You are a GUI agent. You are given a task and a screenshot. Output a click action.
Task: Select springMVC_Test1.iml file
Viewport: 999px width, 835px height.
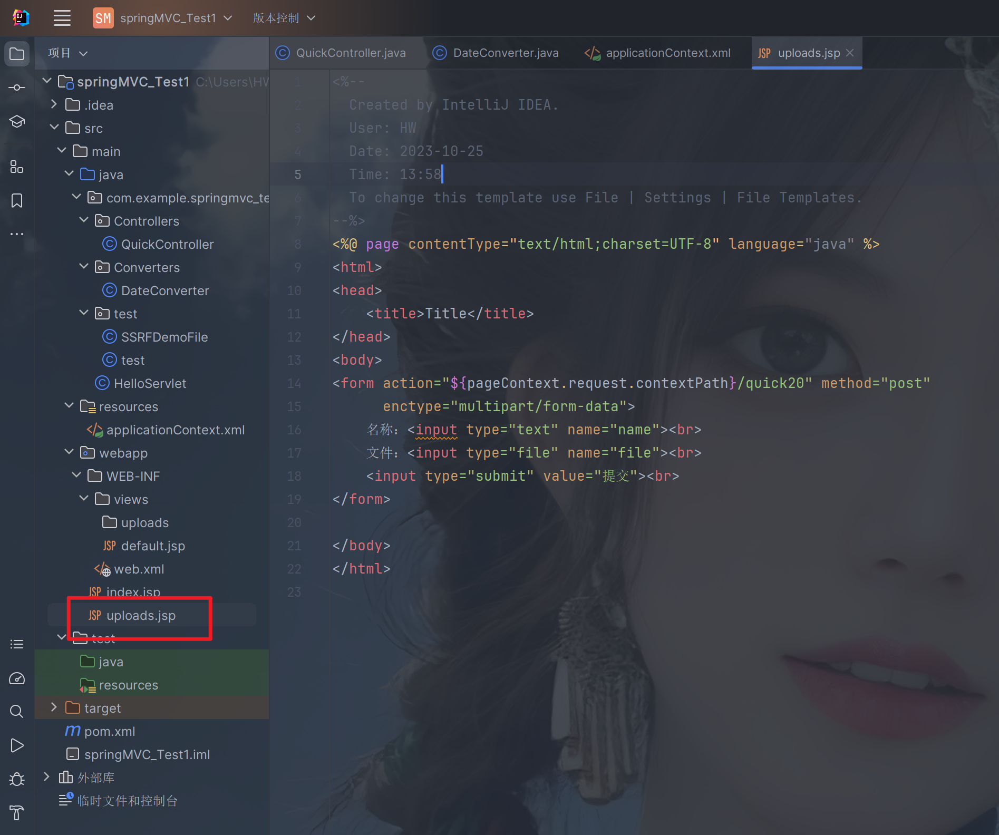[138, 754]
